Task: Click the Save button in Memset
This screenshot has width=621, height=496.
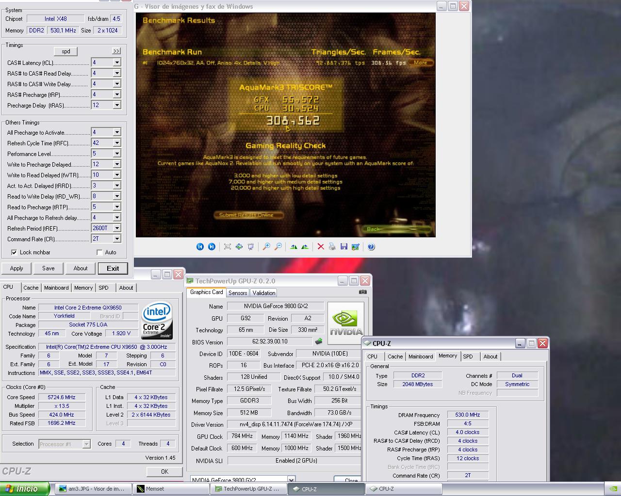Action: (49, 268)
